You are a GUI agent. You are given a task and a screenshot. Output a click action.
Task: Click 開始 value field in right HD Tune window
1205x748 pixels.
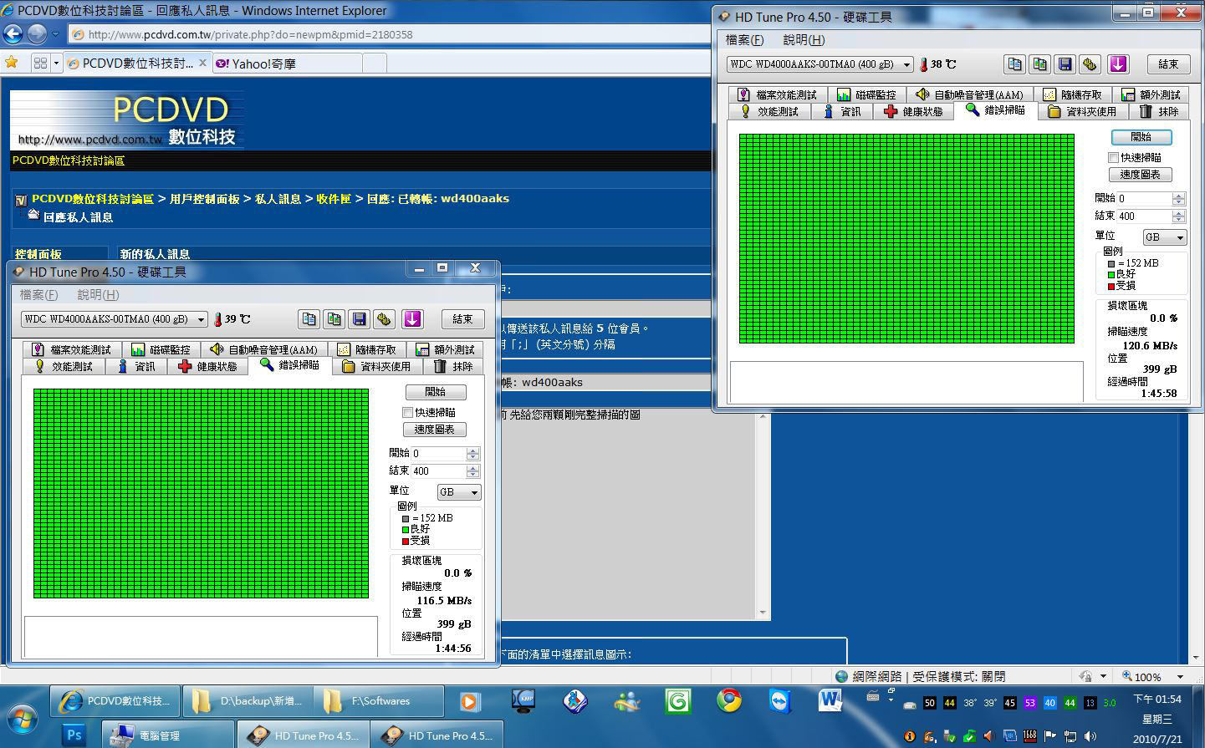click(1145, 199)
